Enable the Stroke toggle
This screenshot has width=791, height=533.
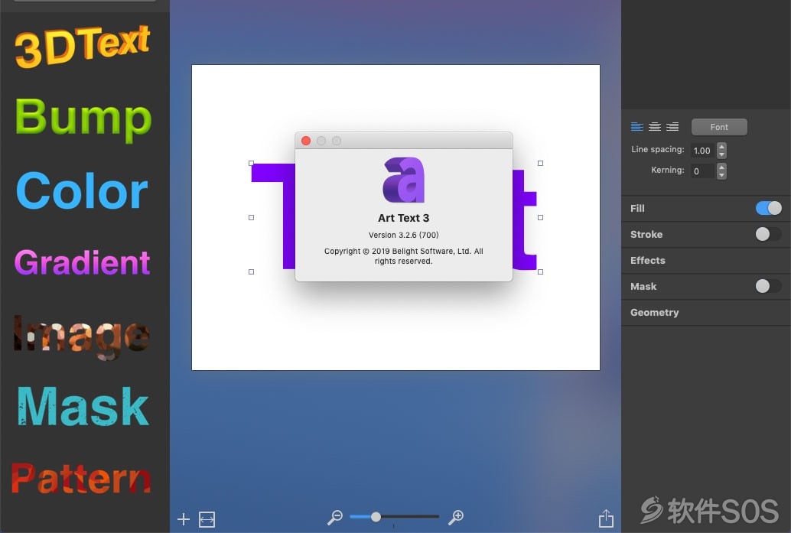coord(768,234)
